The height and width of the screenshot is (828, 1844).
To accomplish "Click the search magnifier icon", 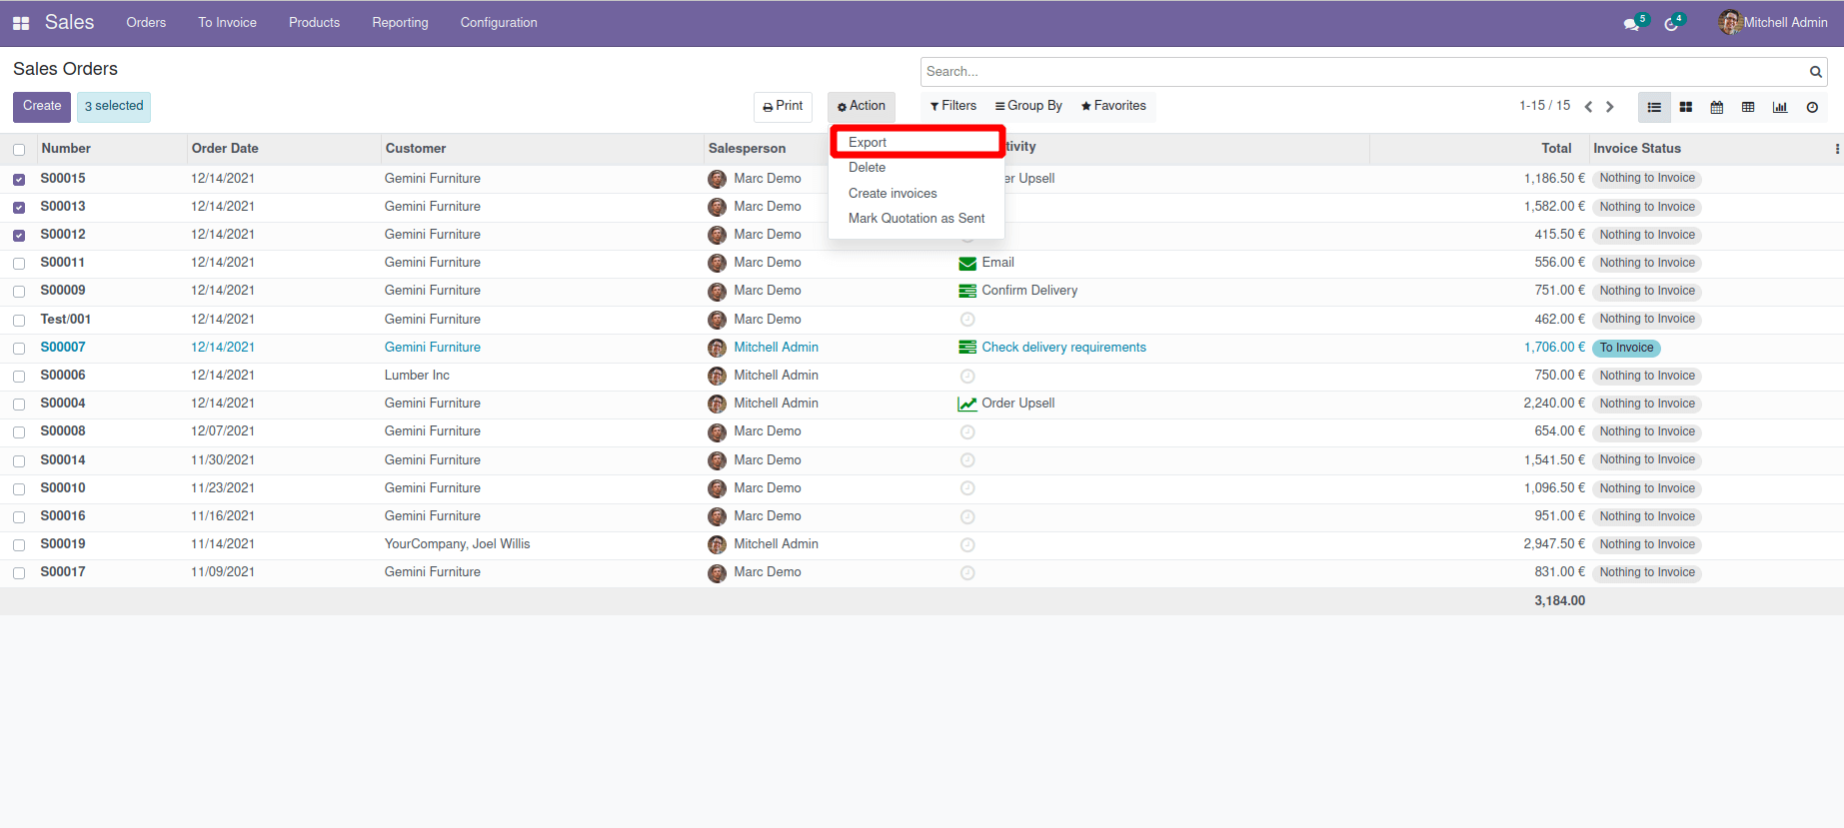I will 1815,72.
